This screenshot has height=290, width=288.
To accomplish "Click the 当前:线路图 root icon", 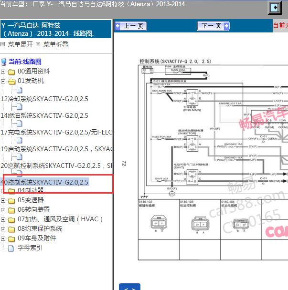I will (x=4, y=62).
